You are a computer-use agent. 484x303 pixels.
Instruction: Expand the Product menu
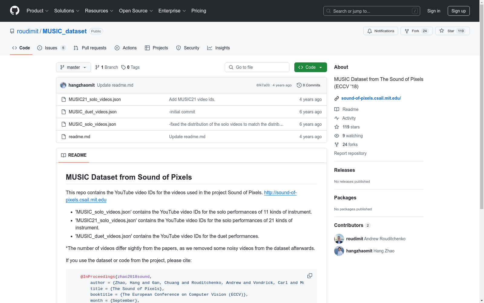[x=38, y=11]
